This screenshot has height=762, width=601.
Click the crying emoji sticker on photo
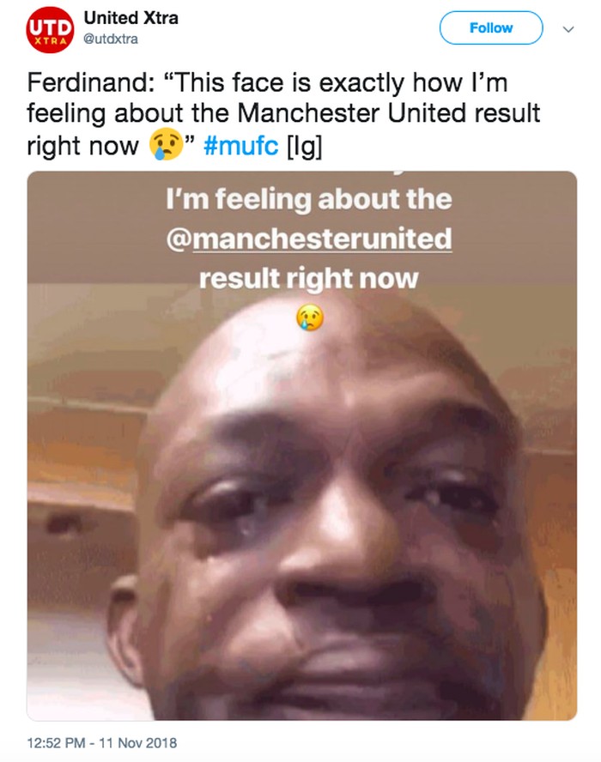(310, 317)
